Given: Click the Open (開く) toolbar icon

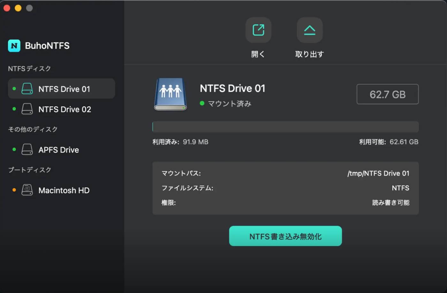Looking at the screenshot, I should 258,30.
